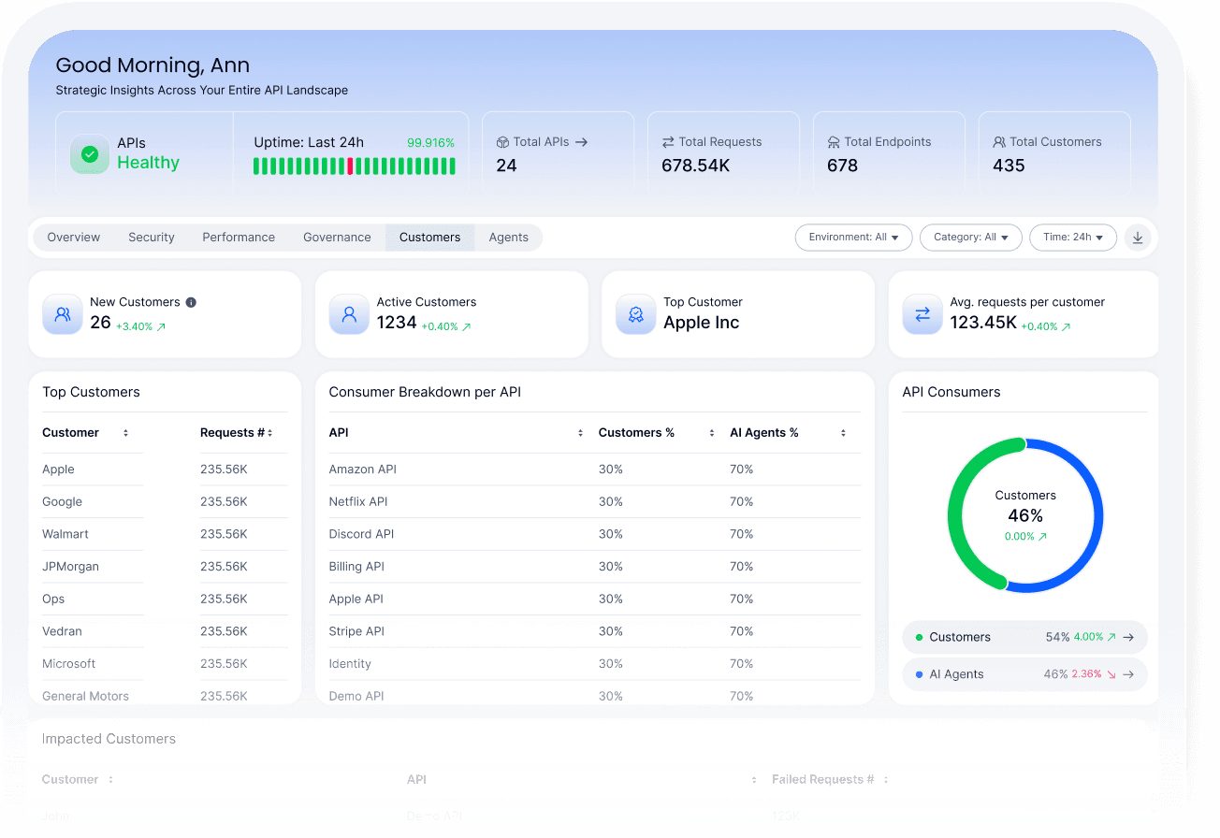Click the Total Endpoints icon

tap(834, 142)
